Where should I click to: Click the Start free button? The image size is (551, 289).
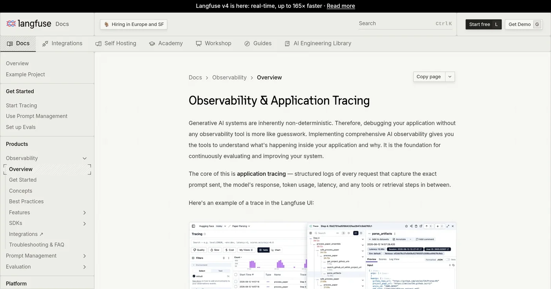484,24
